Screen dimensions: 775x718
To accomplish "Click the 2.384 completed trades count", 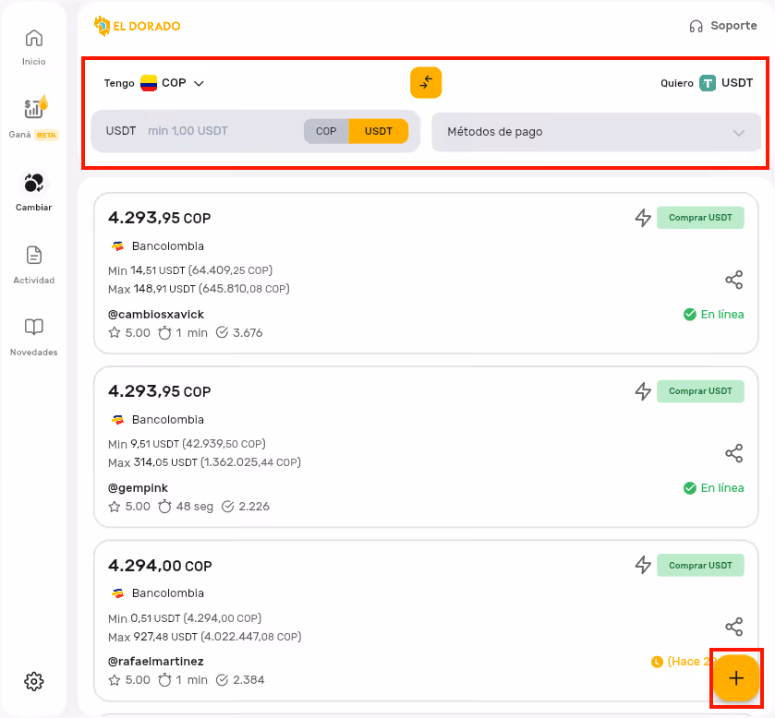I will click(x=240, y=680).
